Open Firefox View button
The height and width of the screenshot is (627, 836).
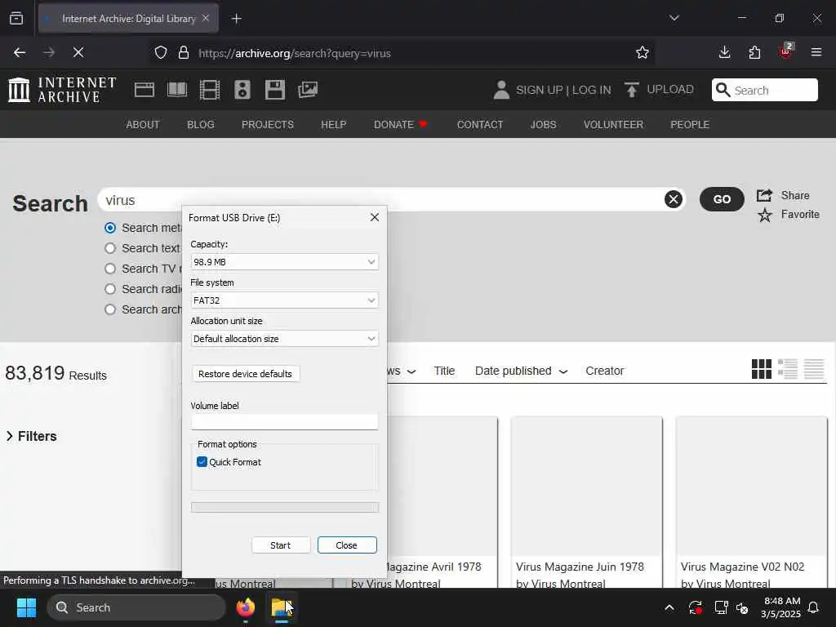(16, 19)
